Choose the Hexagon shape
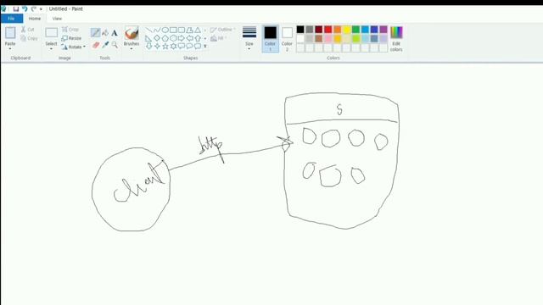 (x=173, y=38)
